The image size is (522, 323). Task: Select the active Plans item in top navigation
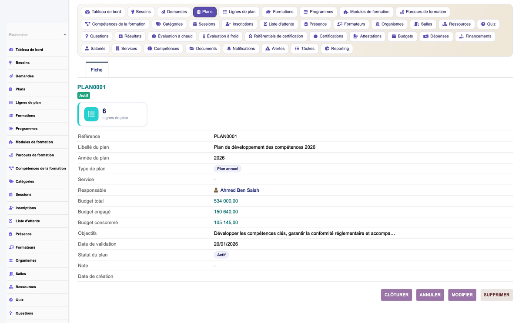pyautogui.click(x=204, y=12)
